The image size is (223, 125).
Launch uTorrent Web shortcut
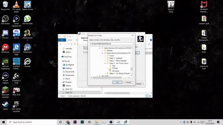pyautogui.click(x=28, y=20)
